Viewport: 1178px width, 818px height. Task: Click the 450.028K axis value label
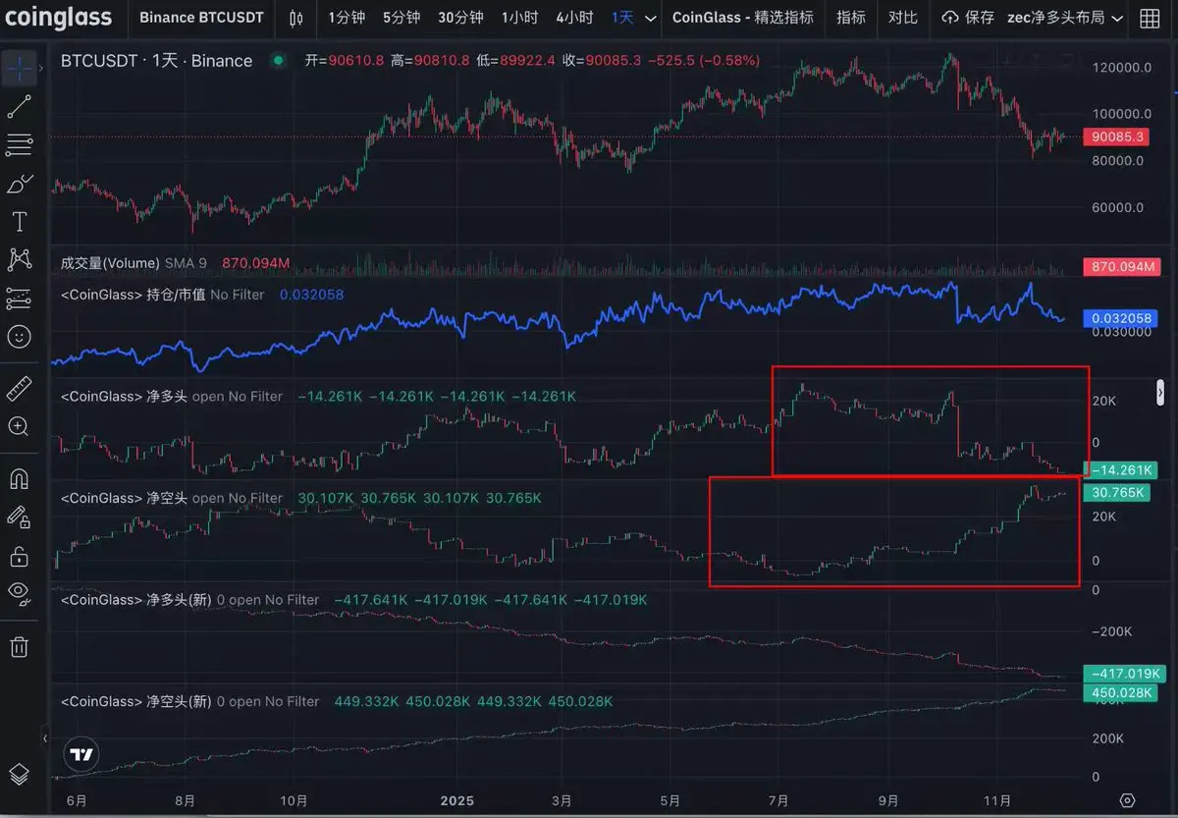point(1120,693)
